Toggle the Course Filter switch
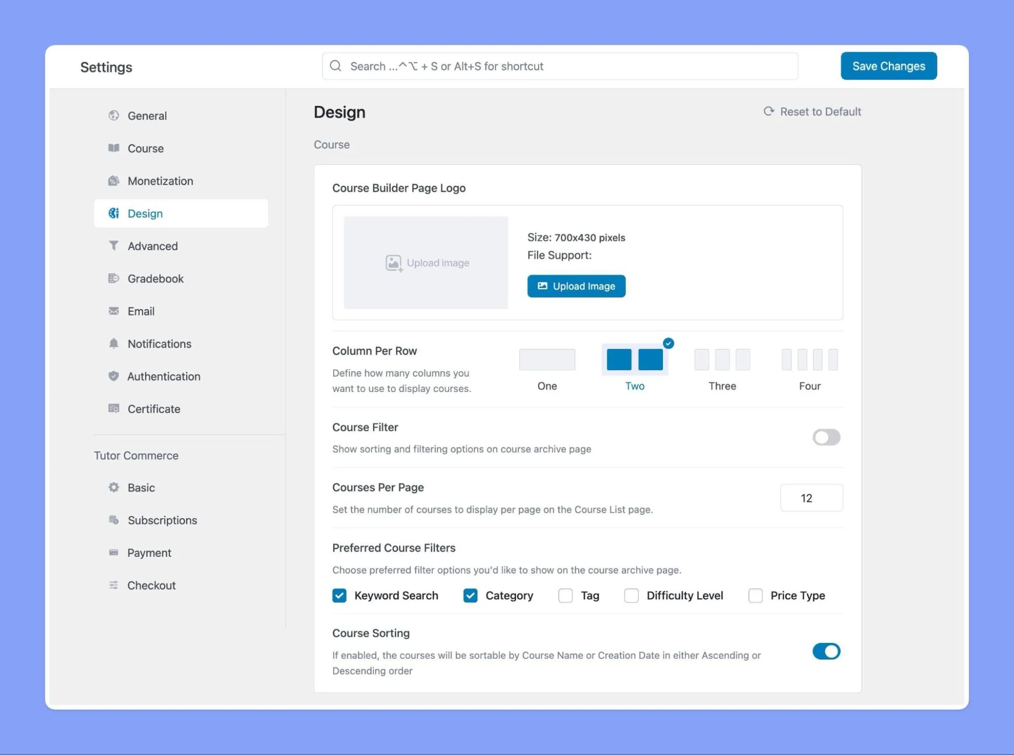 [827, 436]
